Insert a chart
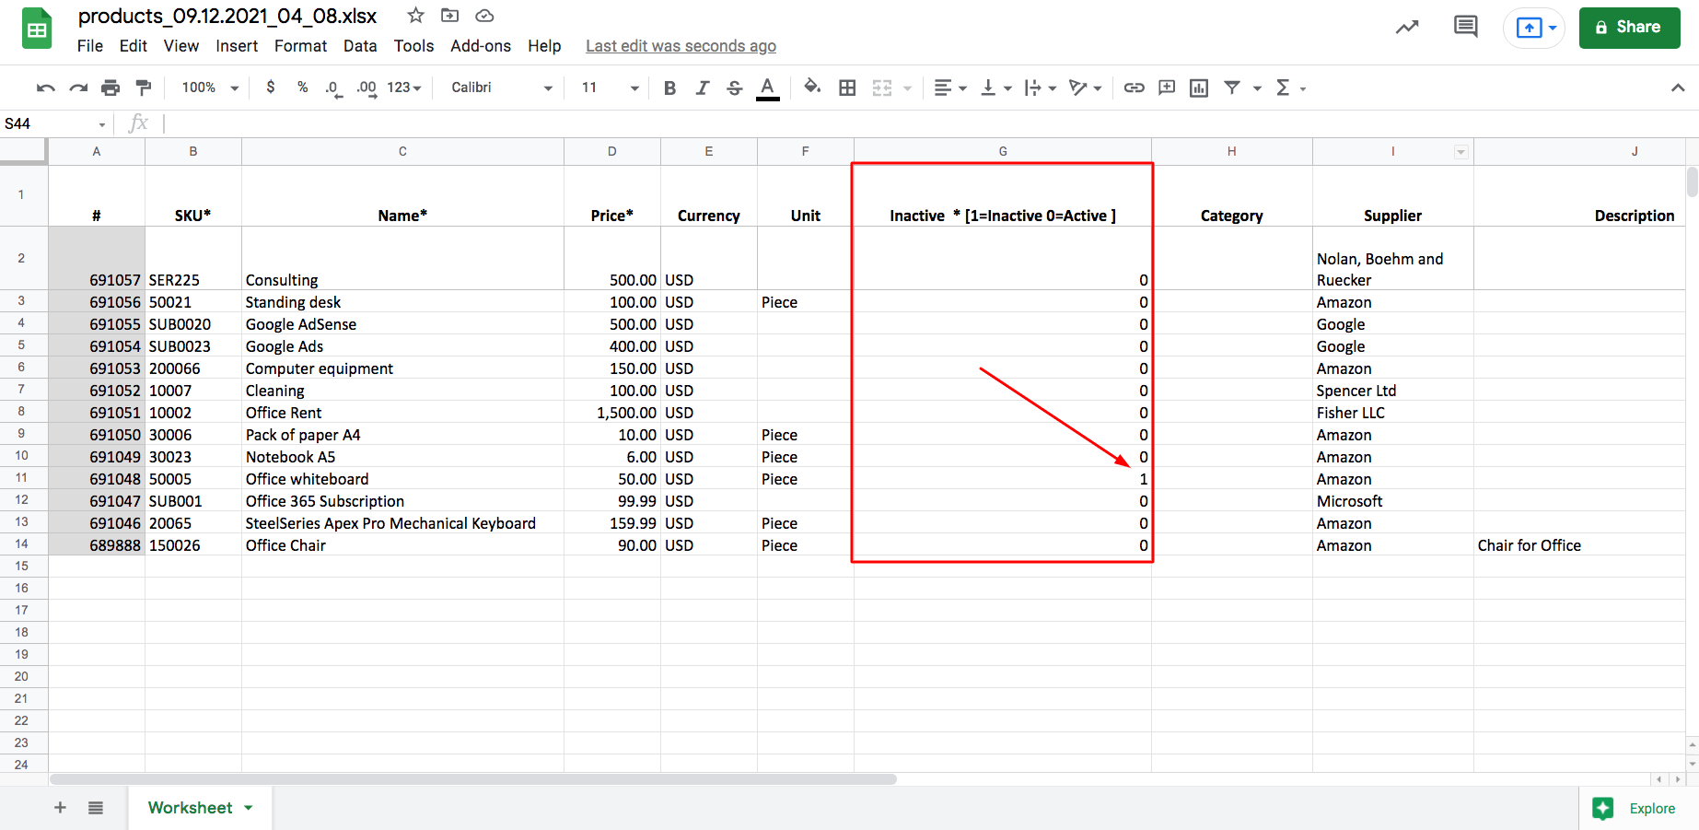The width and height of the screenshot is (1699, 830). click(x=1199, y=88)
